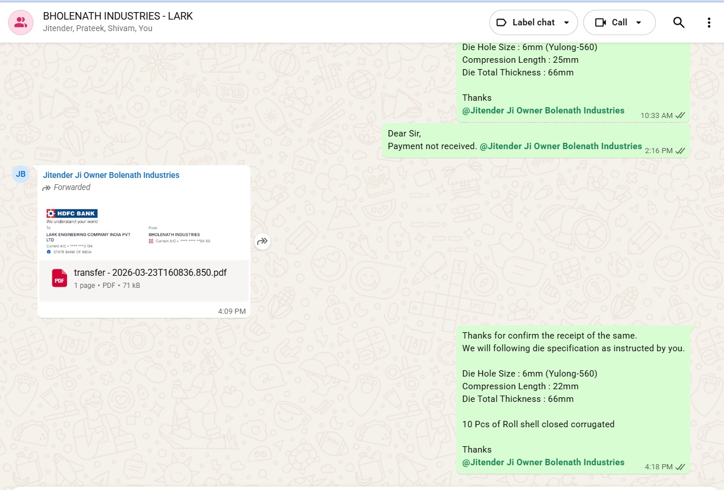Click the group members list subtitle
Screen dimensions: 724x490
[x=97, y=28]
